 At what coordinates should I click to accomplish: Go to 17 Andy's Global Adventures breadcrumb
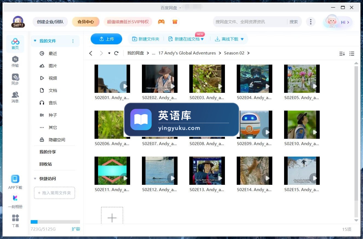point(187,53)
